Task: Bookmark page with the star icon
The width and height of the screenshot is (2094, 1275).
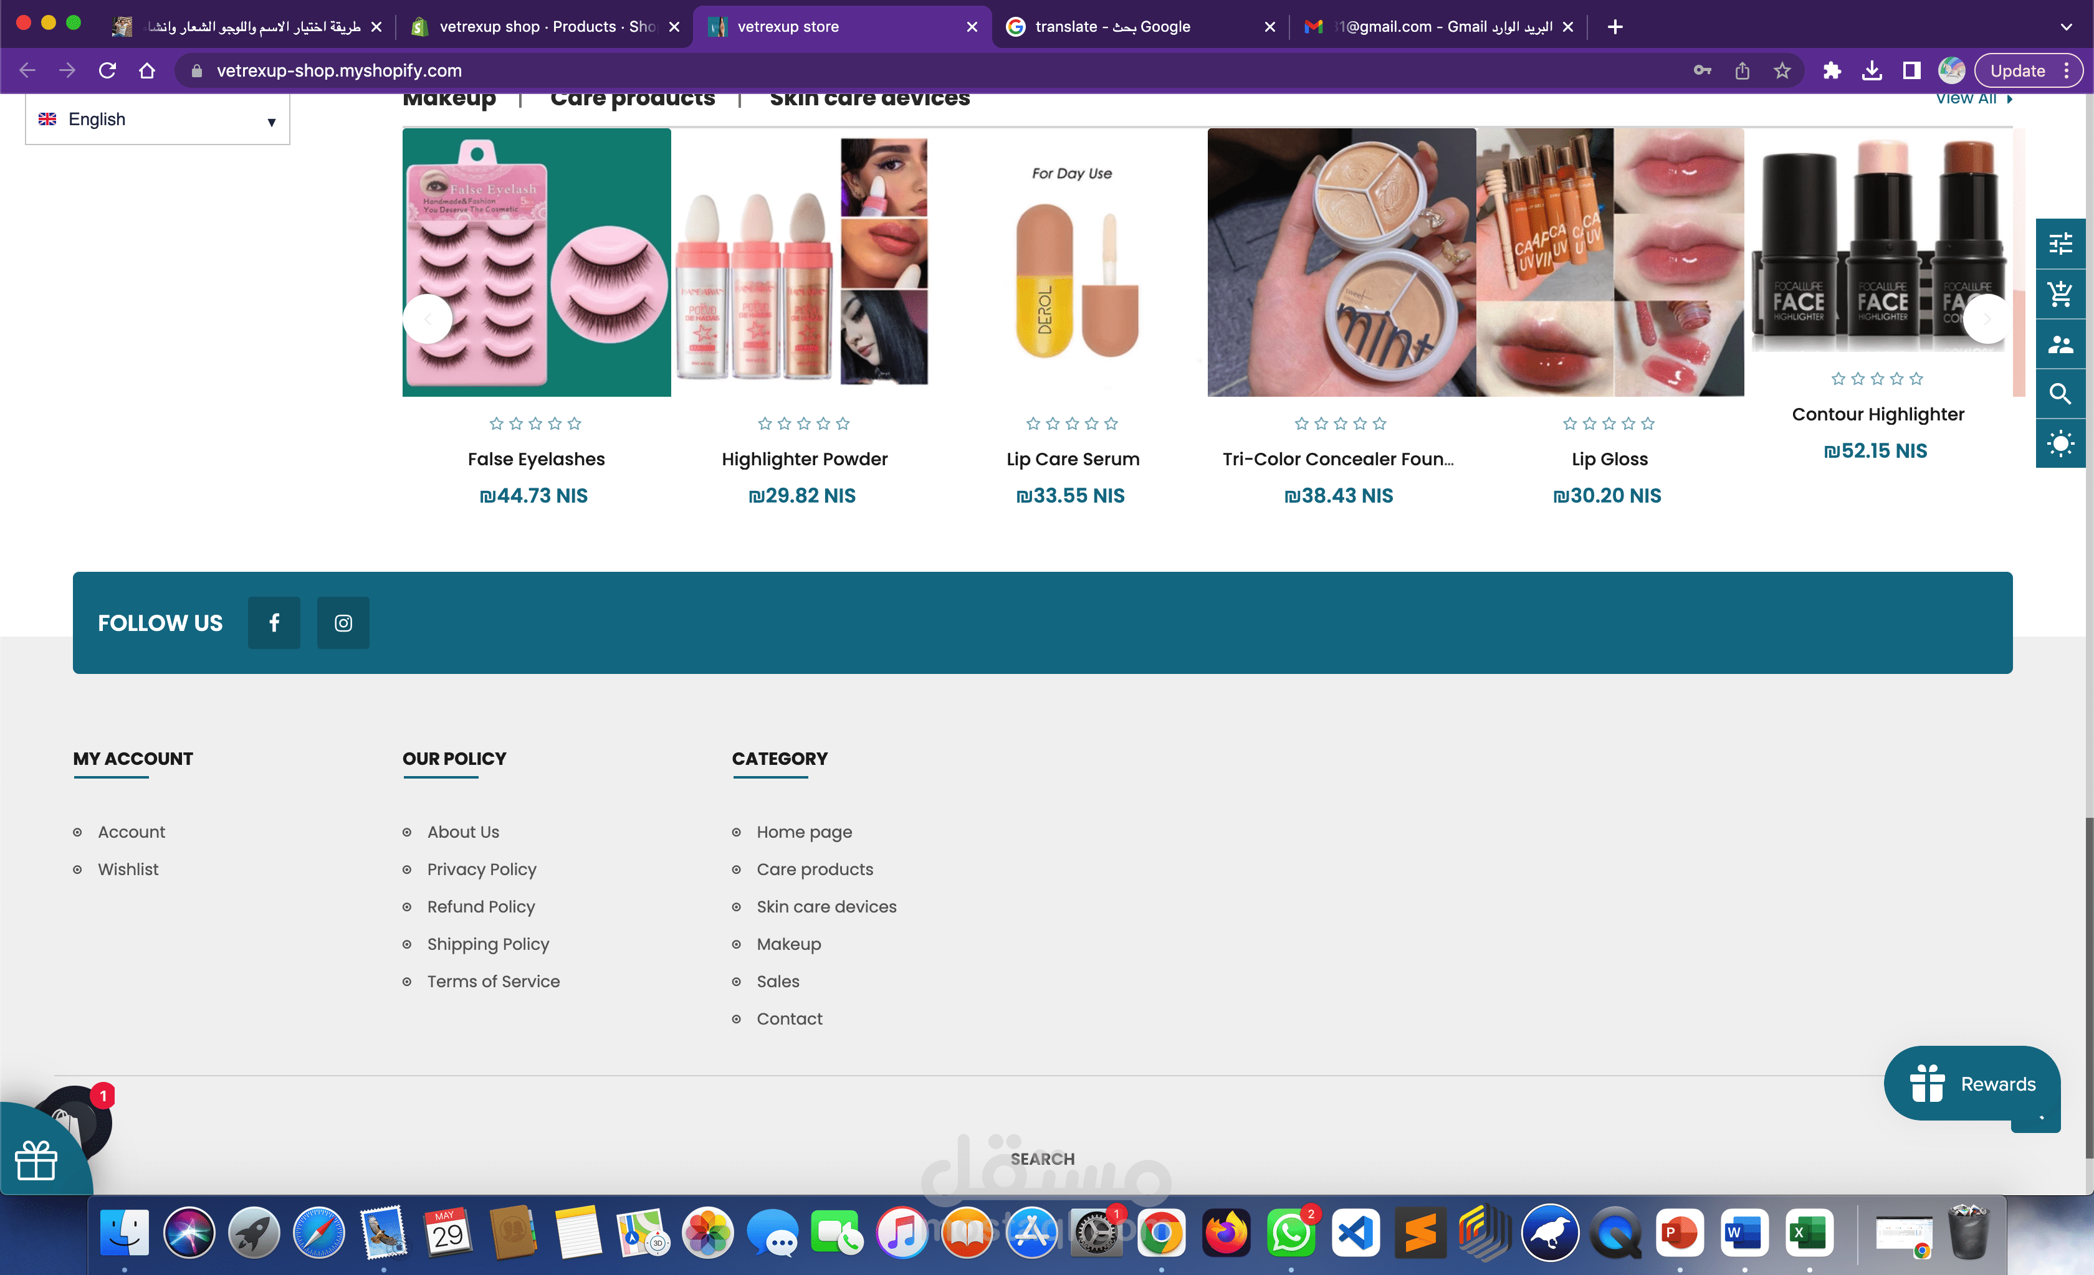Action: tap(1782, 70)
